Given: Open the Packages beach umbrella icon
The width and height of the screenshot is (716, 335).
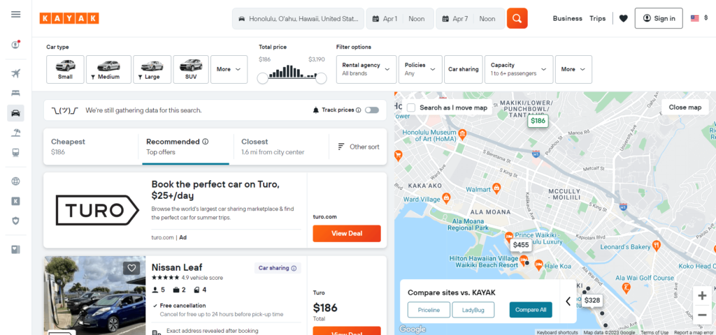Looking at the screenshot, I should pos(15,133).
